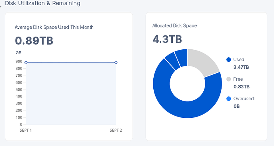
Task: Click the GB unit label on chart
Action: pos(19,53)
